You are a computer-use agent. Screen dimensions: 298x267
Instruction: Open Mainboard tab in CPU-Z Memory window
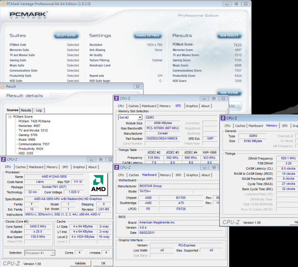click(x=256, y=126)
